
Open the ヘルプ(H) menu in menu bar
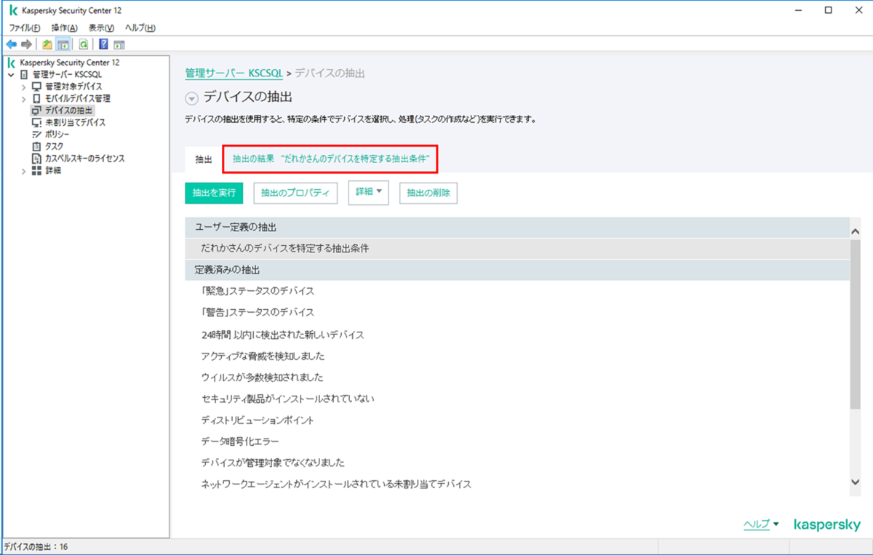pos(140,28)
